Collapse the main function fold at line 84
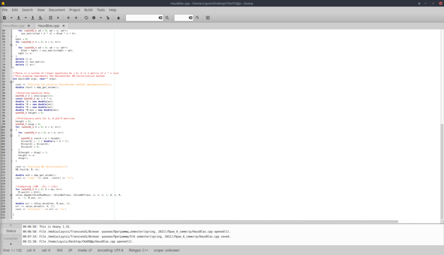This screenshot has height=255, width=444. click(11, 82)
